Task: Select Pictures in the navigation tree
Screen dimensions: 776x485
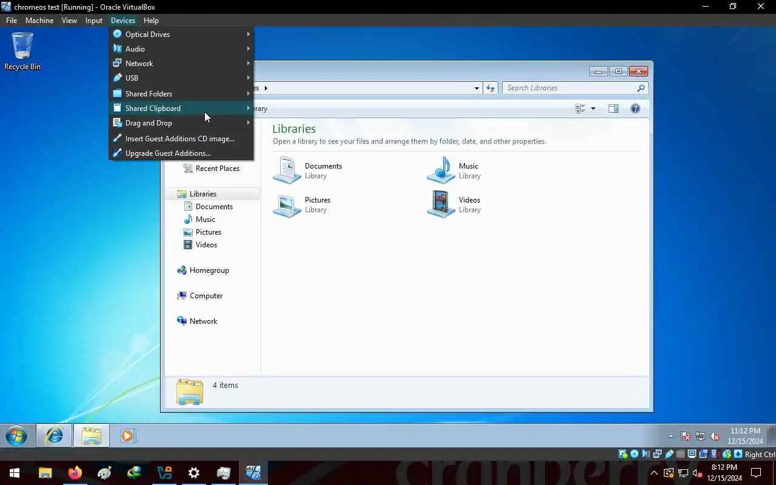Action: point(202,232)
